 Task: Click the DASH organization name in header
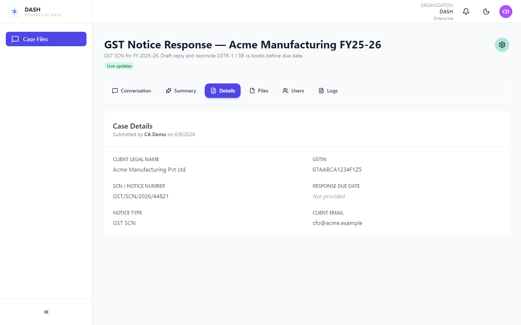446,12
